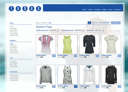Image resolution: width=128 pixels, height=92 pixels.
Task: Add cream t-shirt to cart
Action: click(119, 56)
